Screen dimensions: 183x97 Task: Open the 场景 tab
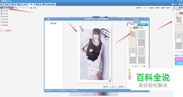[37, 4]
